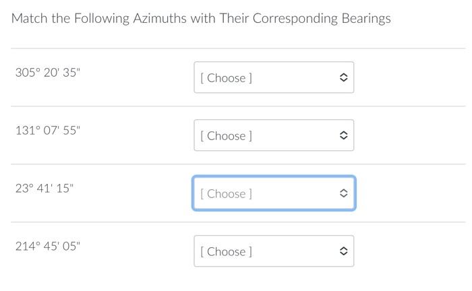Expand the highlighted dropdown for 23° 41' 15"
Image resolution: width=472 pixels, height=291 pixels.
pos(273,194)
